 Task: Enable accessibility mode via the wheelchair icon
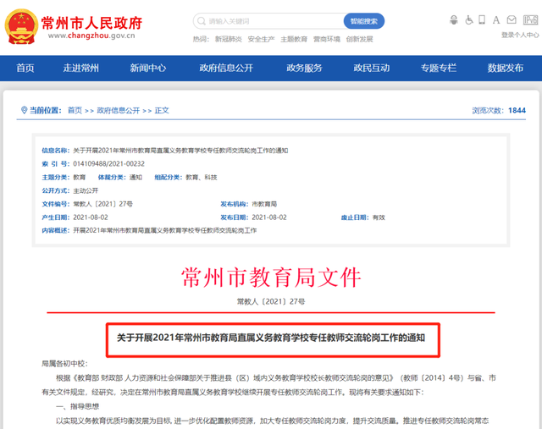468,20
